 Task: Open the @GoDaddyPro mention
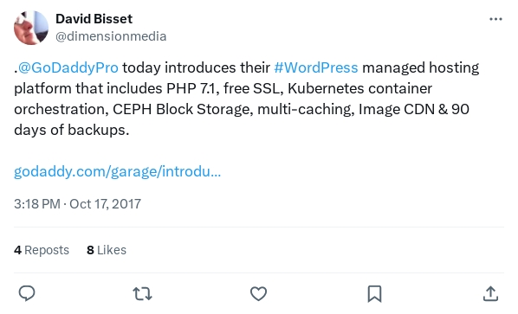pyautogui.click(x=68, y=67)
